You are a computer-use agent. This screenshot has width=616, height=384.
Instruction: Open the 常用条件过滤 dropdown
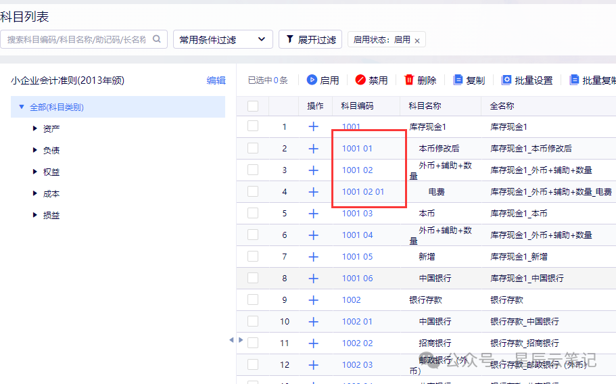point(222,39)
